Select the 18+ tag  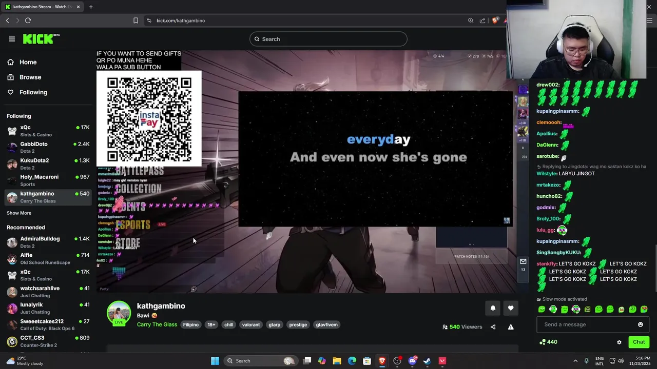coord(211,324)
